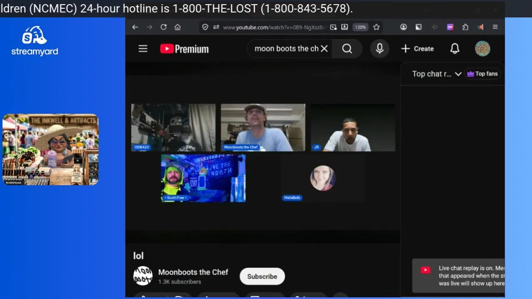Click the '1.3K subscribers' count text

(x=180, y=282)
